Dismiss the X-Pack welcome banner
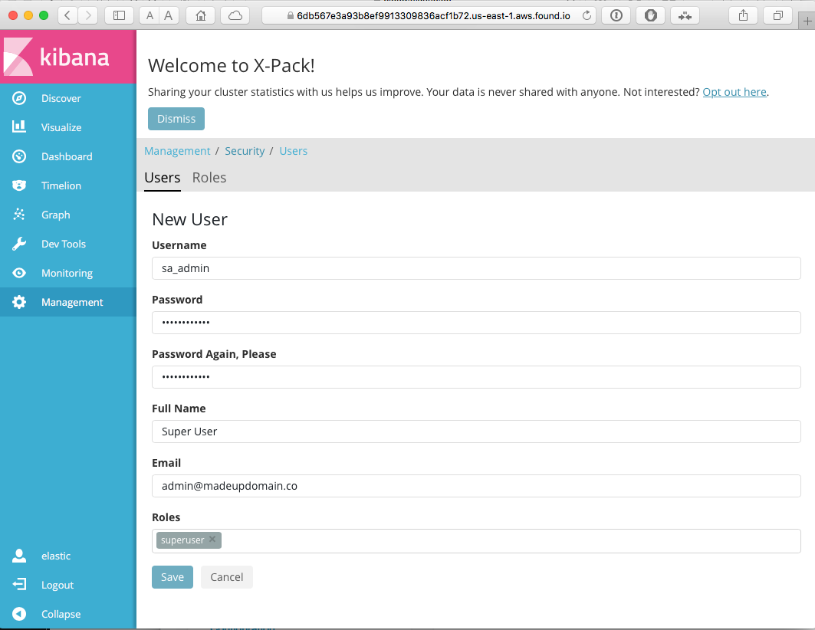The height and width of the screenshot is (630, 815). [x=176, y=119]
